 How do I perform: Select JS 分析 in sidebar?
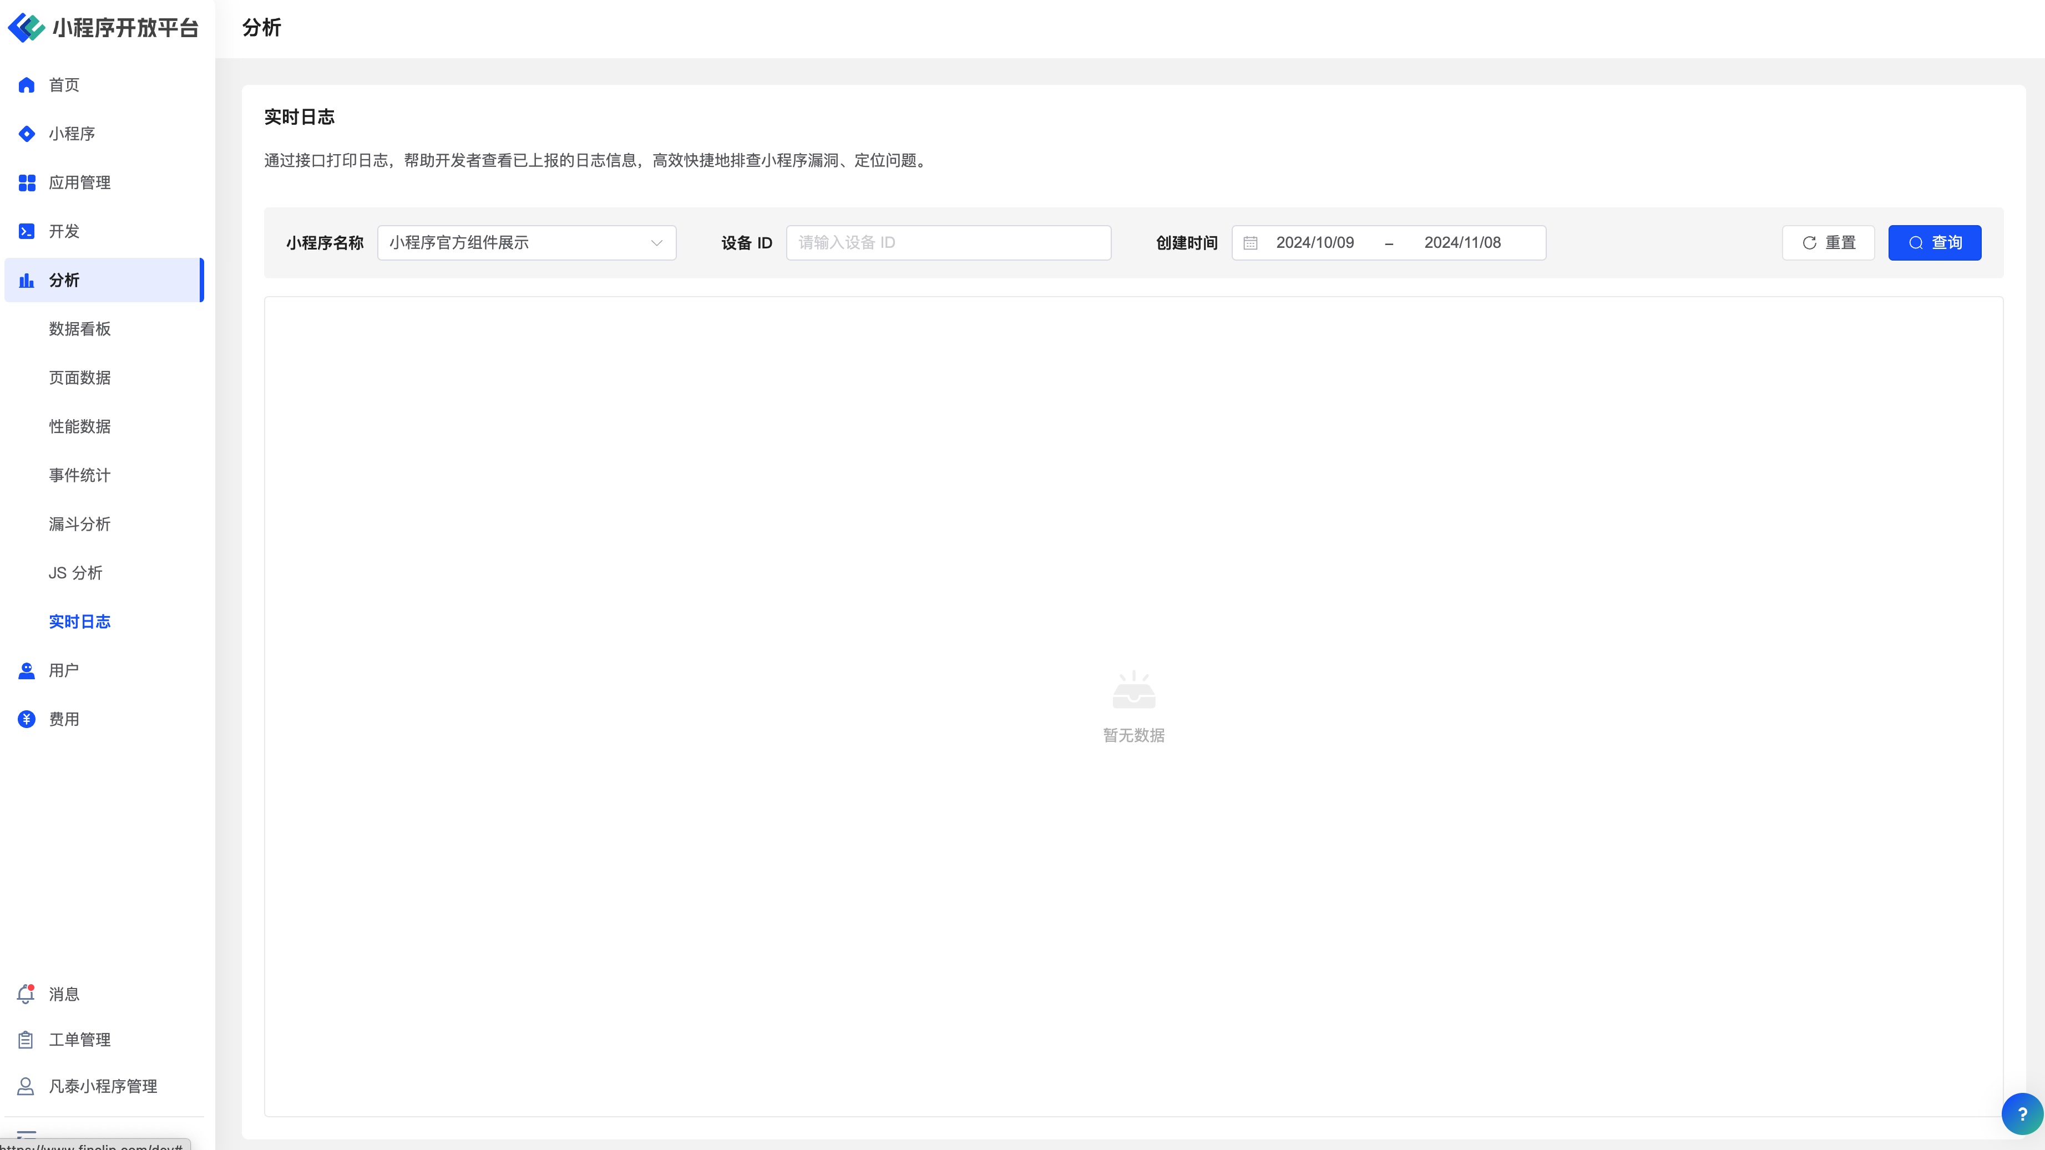pos(75,573)
